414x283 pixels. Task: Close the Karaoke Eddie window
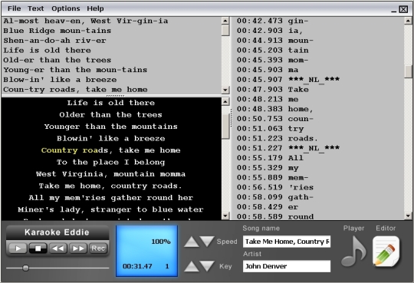pos(403,9)
